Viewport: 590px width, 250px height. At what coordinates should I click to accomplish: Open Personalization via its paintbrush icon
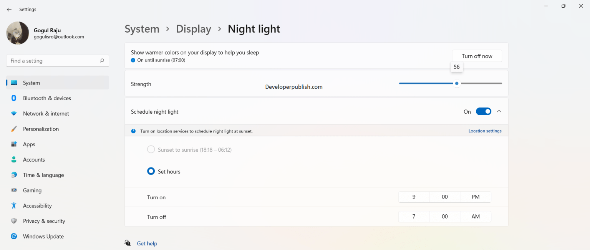tap(14, 129)
